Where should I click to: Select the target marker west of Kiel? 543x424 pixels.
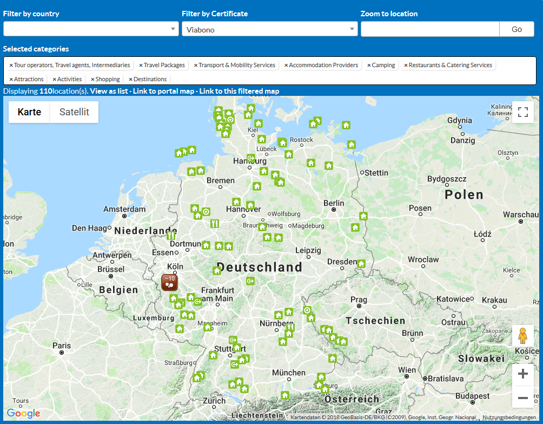click(230, 120)
